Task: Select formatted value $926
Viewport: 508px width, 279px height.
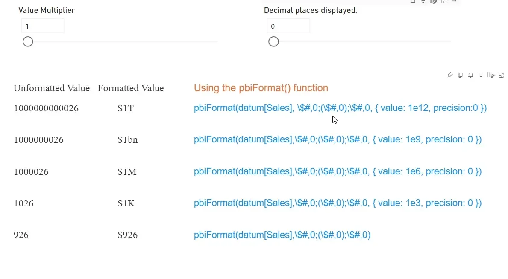Action: coord(128,235)
